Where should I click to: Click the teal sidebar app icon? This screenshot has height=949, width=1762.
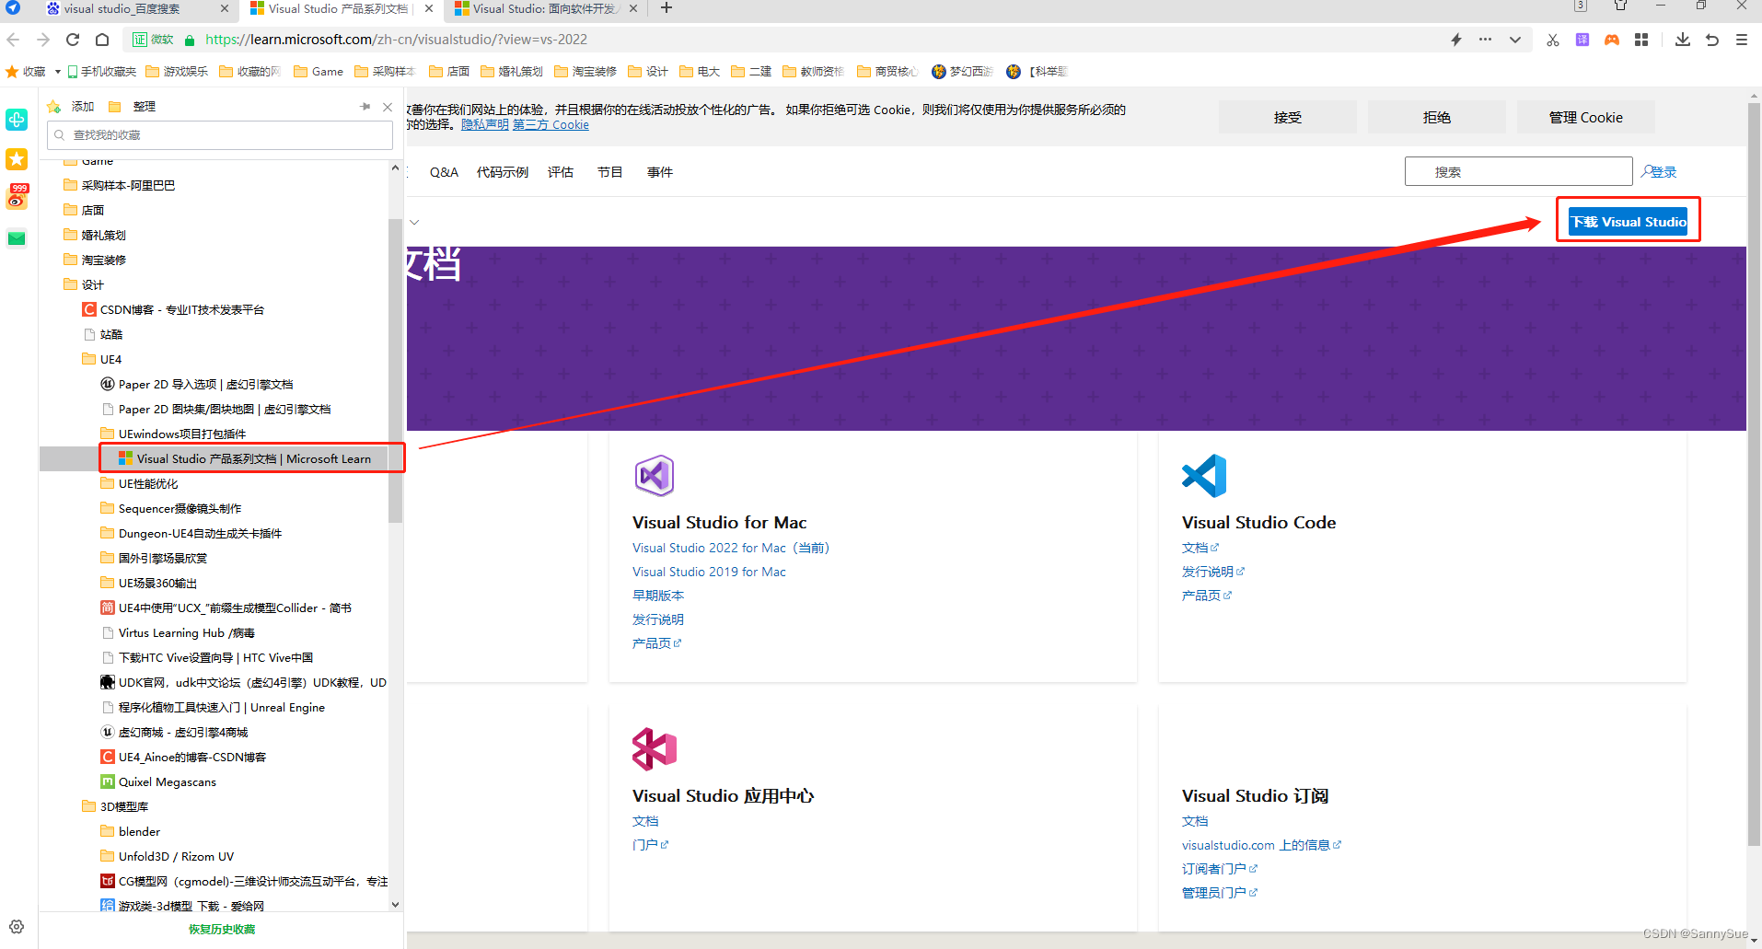(17, 120)
